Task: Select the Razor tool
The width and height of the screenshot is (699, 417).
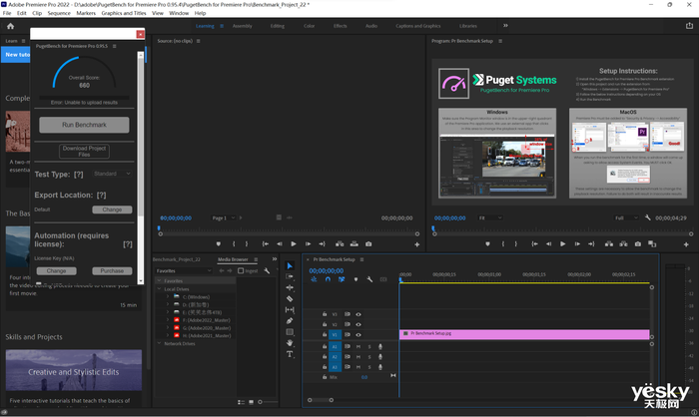Action: [x=290, y=298]
